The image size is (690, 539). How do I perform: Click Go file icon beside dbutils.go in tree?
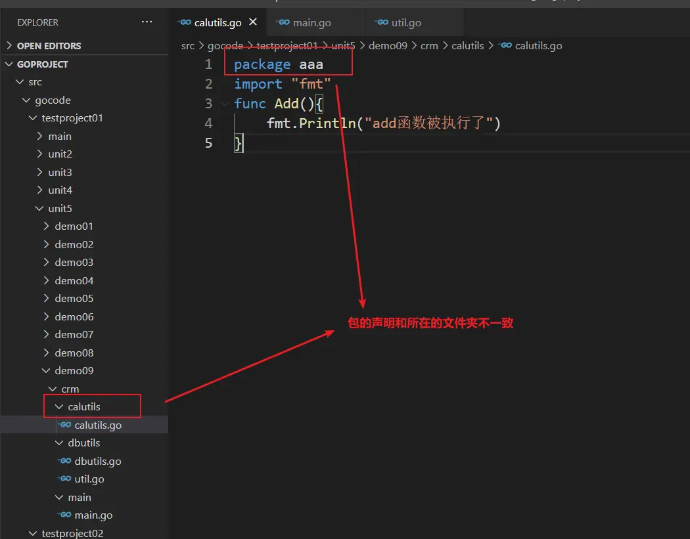click(x=64, y=462)
